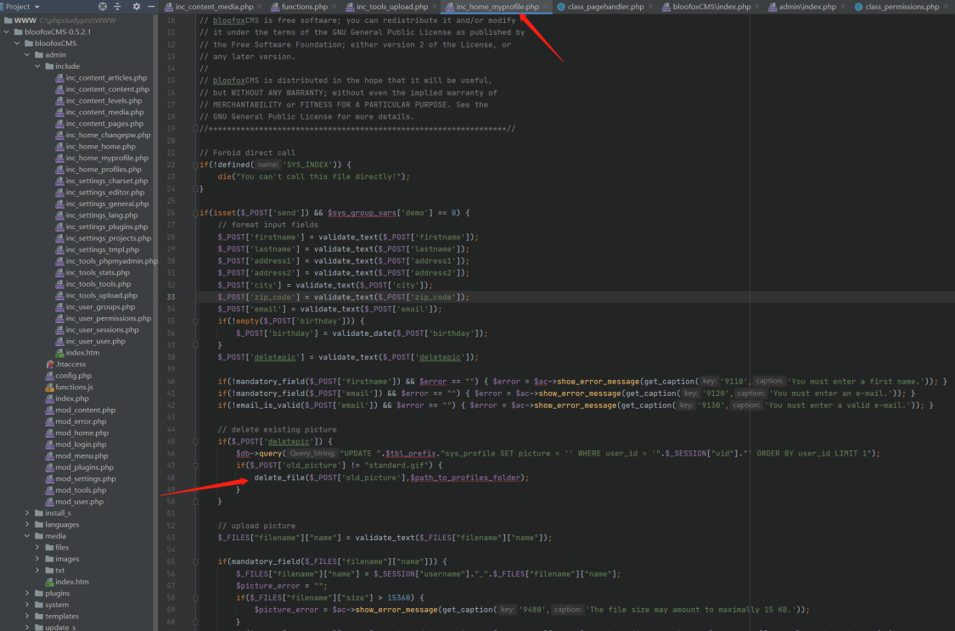The height and width of the screenshot is (631, 955).
Task: Open Project panel settings gear
Action: [137, 7]
